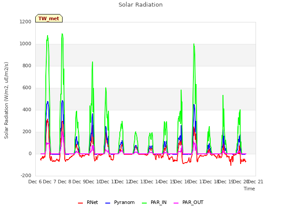Viewport: 282px width, 211px height.
Task: Click the Dec 8 x-axis tick label
Action: (64, 182)
